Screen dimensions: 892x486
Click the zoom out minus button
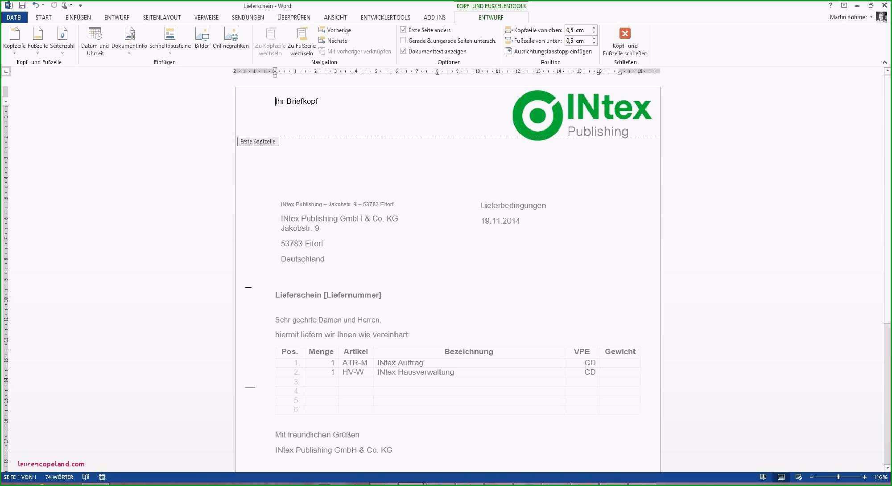[811, 477]
